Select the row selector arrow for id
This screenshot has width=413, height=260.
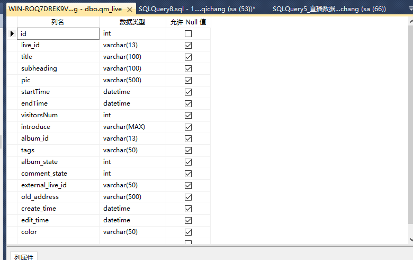pos(12,34)
